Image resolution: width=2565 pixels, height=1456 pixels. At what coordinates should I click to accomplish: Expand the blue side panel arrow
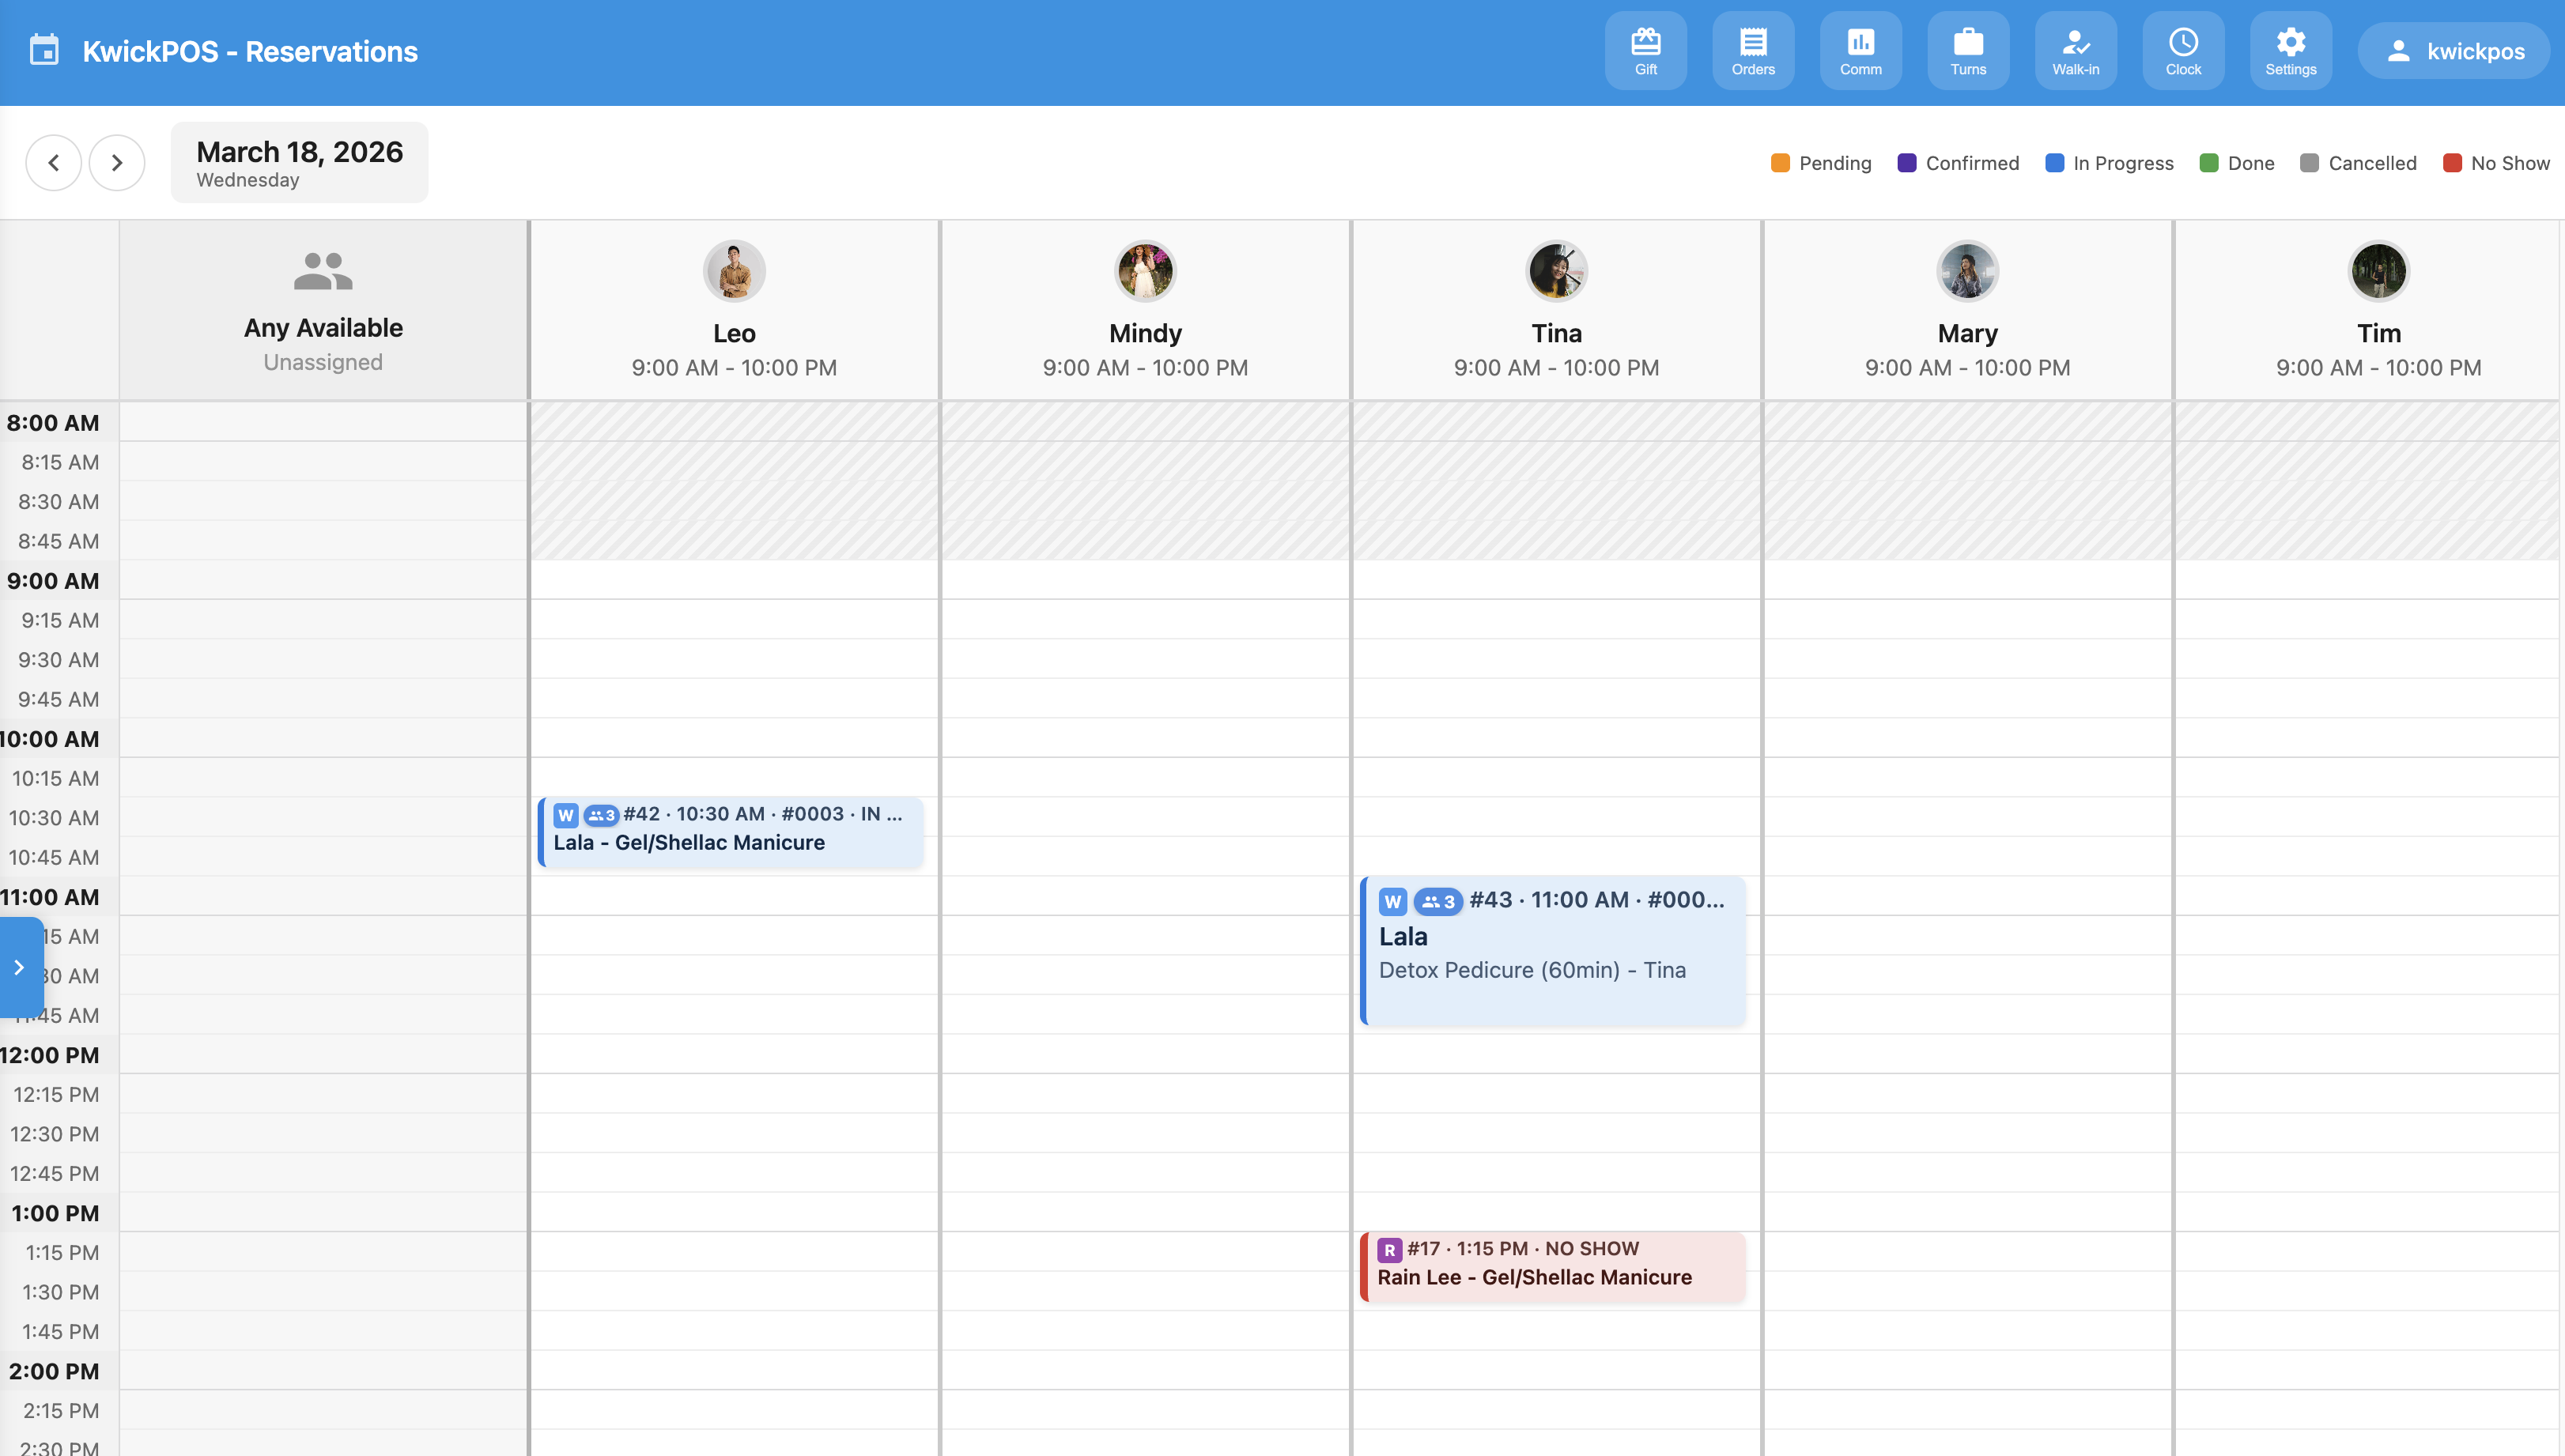pyautogui.click(x=20, y=967)
